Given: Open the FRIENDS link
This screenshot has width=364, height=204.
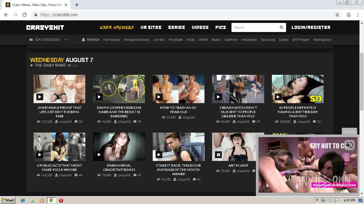Looking at the screenshot, I should click(x=93, y=40).
